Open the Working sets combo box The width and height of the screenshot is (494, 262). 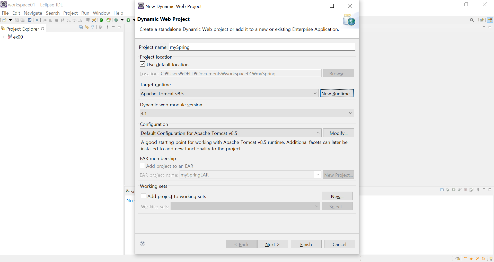[x=245, y=206]
